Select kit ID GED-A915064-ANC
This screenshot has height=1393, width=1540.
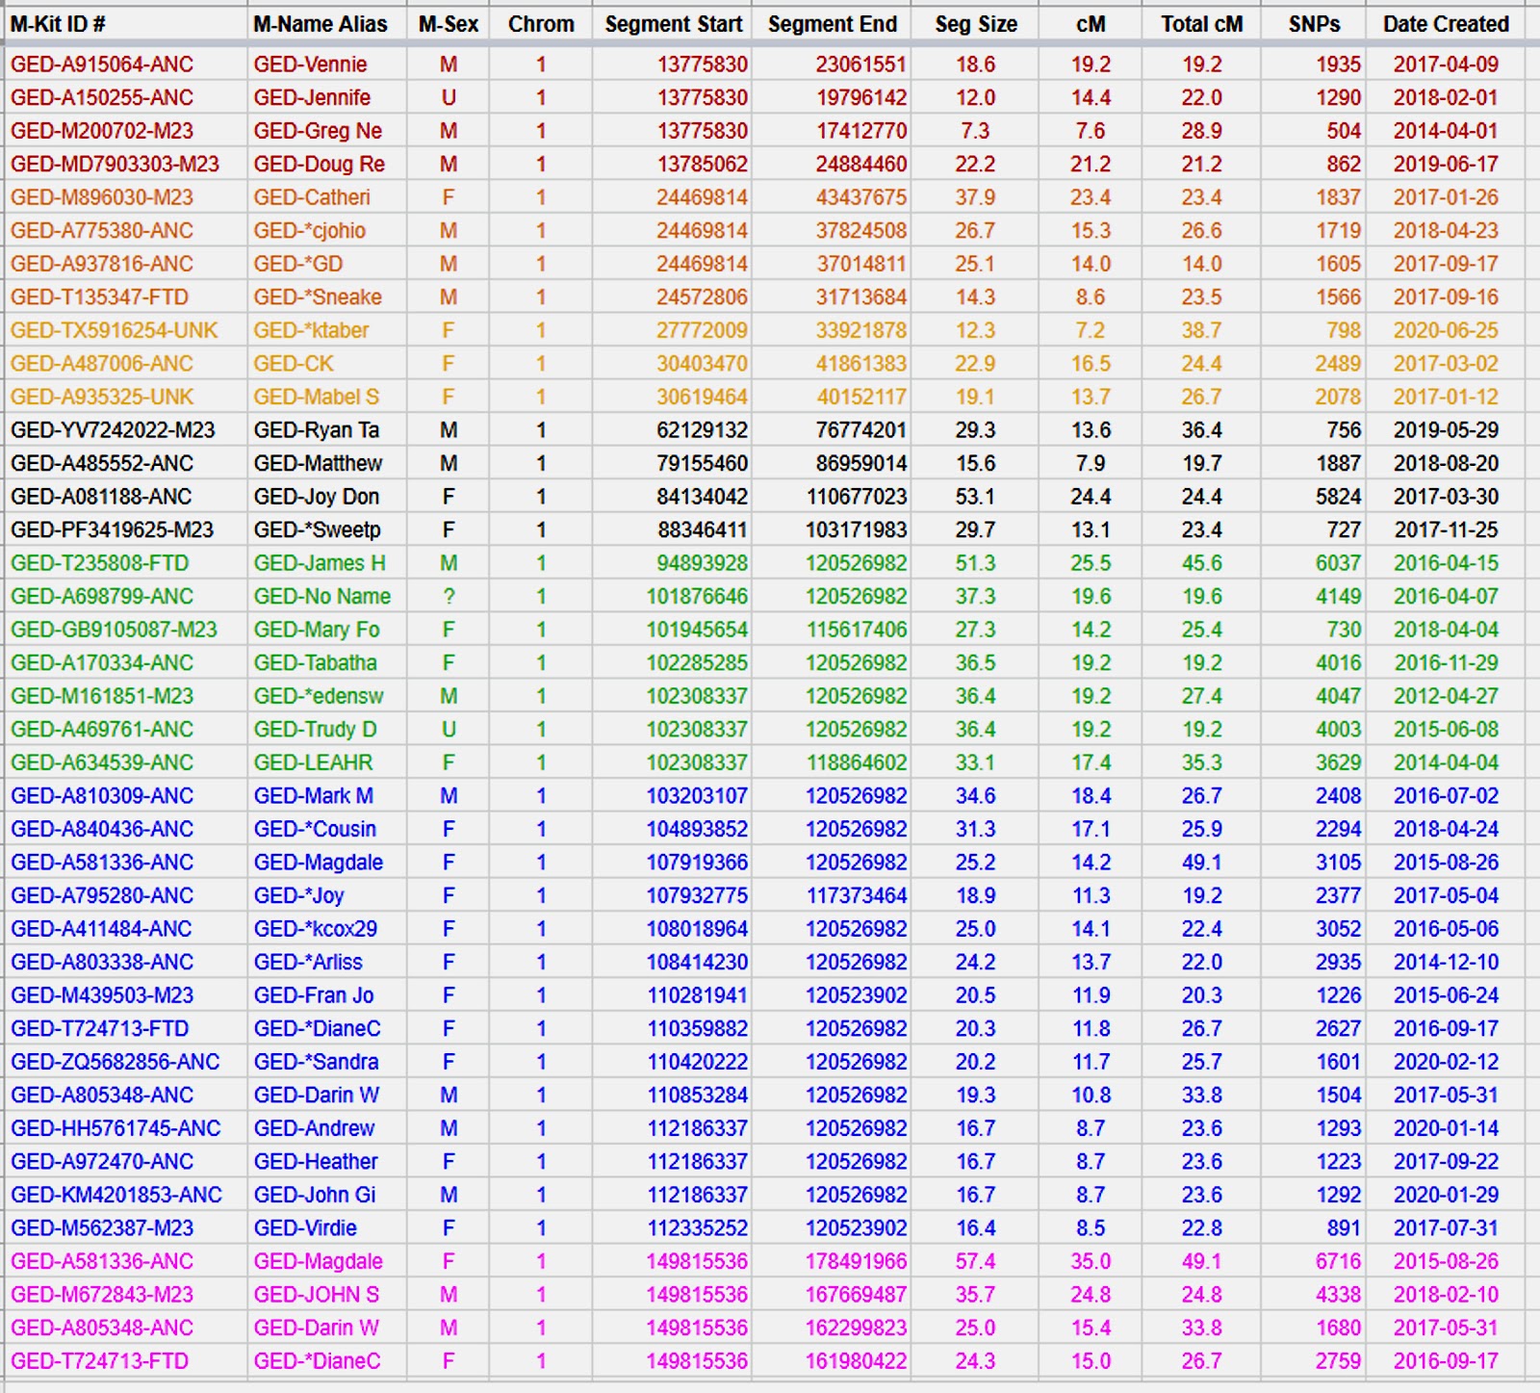click(x=102, y=64)
